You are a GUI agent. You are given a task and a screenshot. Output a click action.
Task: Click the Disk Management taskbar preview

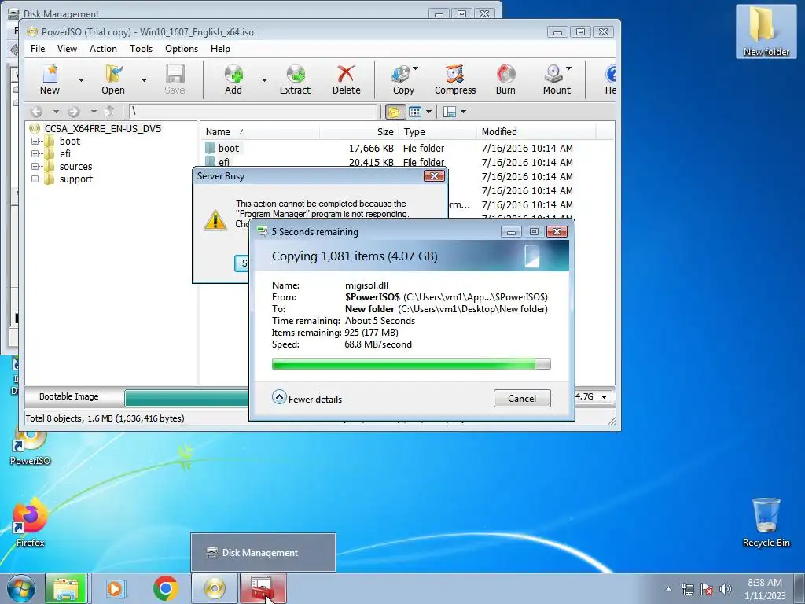click(263, 553)
